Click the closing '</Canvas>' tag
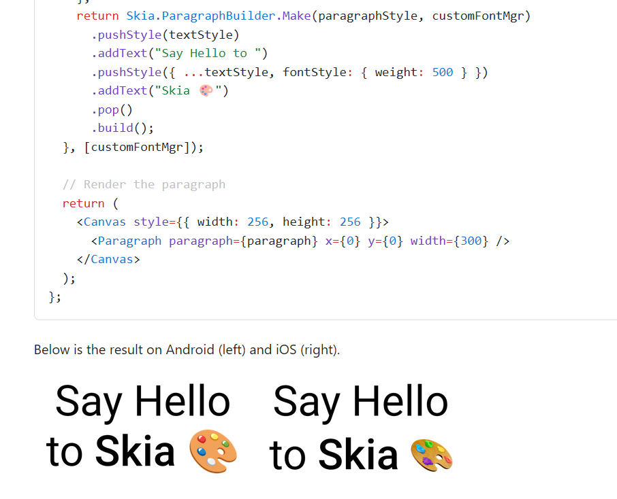 108,259
